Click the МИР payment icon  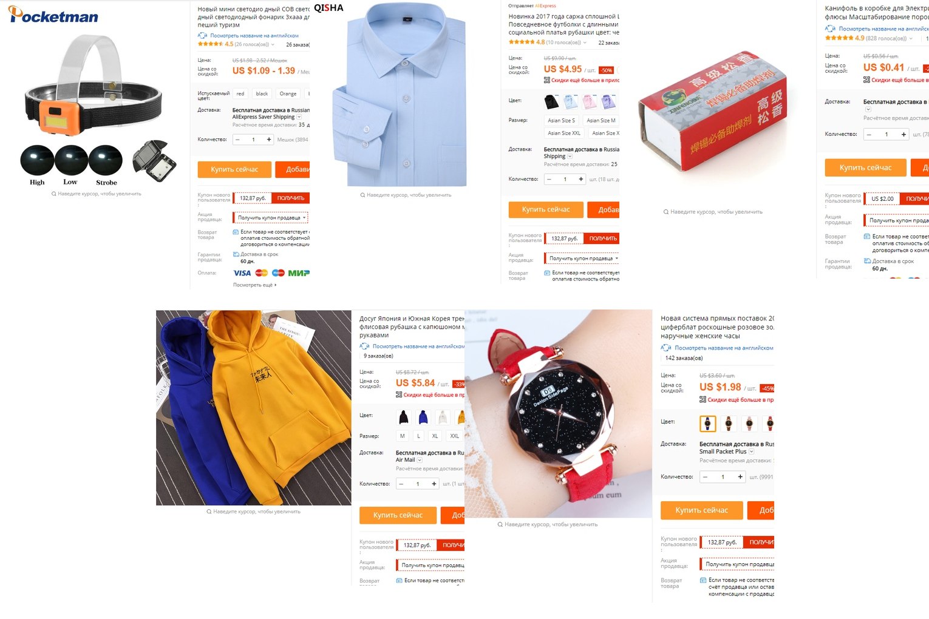click(x=298, y=273)
